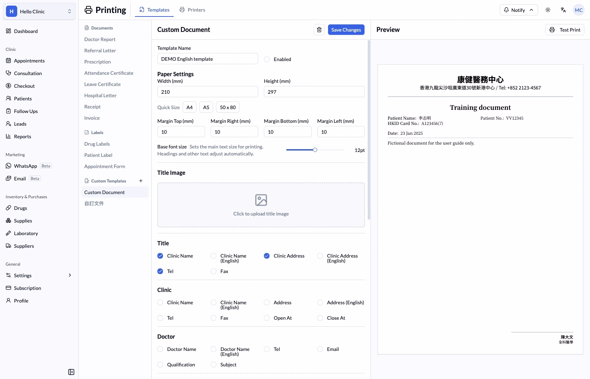Enable Doctor Name checkbox
The height and width of the screenshot is (379, 590).
click(x=160, y=349)
